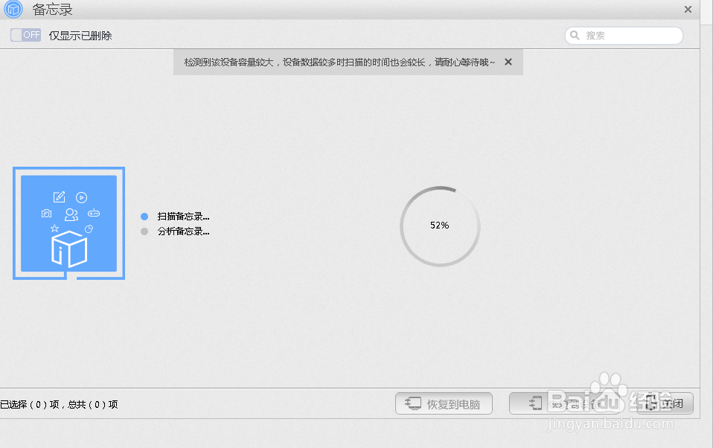Viewport: 713px width, 448px height.
Task: Click the restore-to-device phone button
Action: click(x=563, y=403)
